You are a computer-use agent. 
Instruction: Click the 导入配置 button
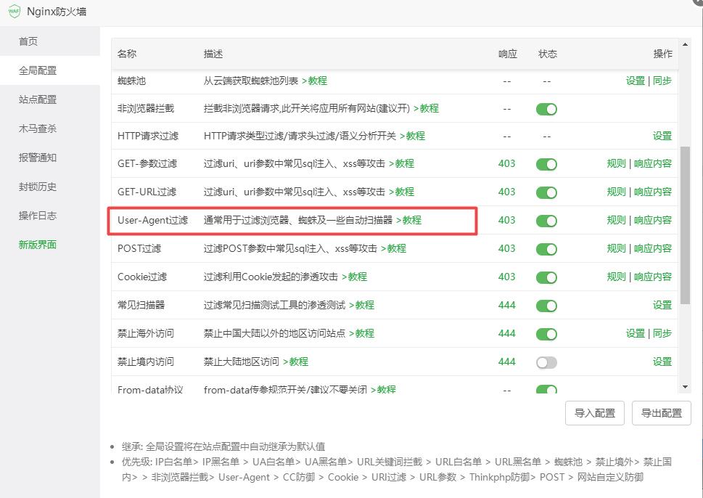(595, 413)
